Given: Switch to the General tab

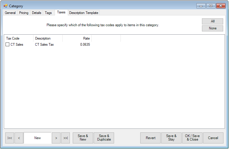Looking at the screenshot, I should pos(10,13).
